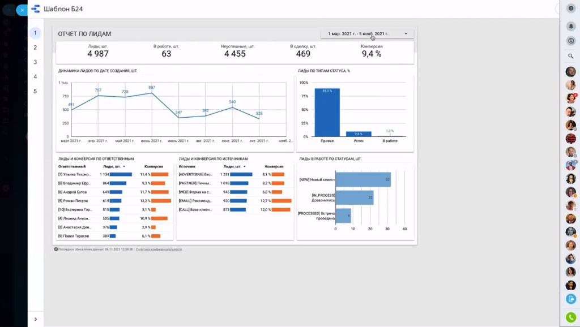Start a call with the green phone icon

[571, 316]
